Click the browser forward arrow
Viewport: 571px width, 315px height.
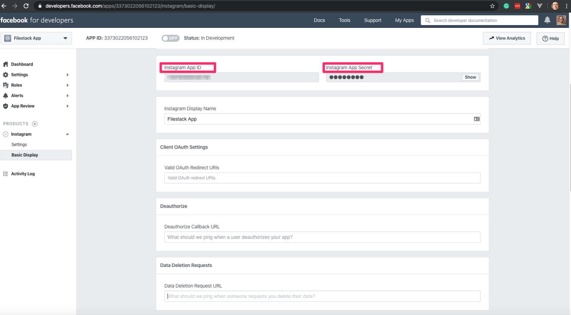pyautogui.click(x=15, y=6)
